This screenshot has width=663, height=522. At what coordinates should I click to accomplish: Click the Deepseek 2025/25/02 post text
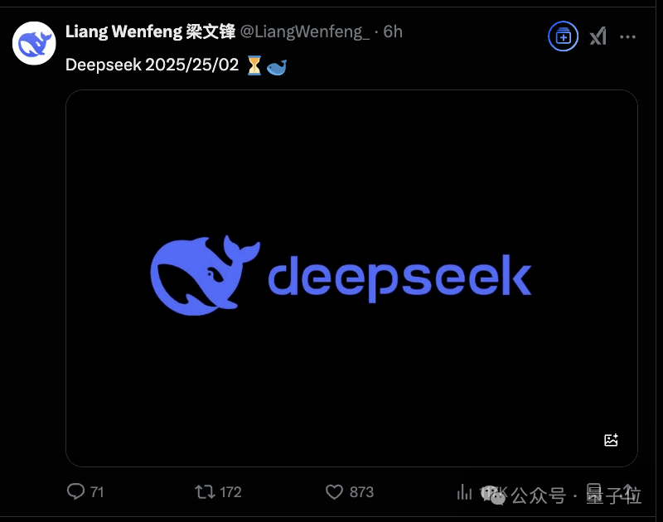pos(152,65)
